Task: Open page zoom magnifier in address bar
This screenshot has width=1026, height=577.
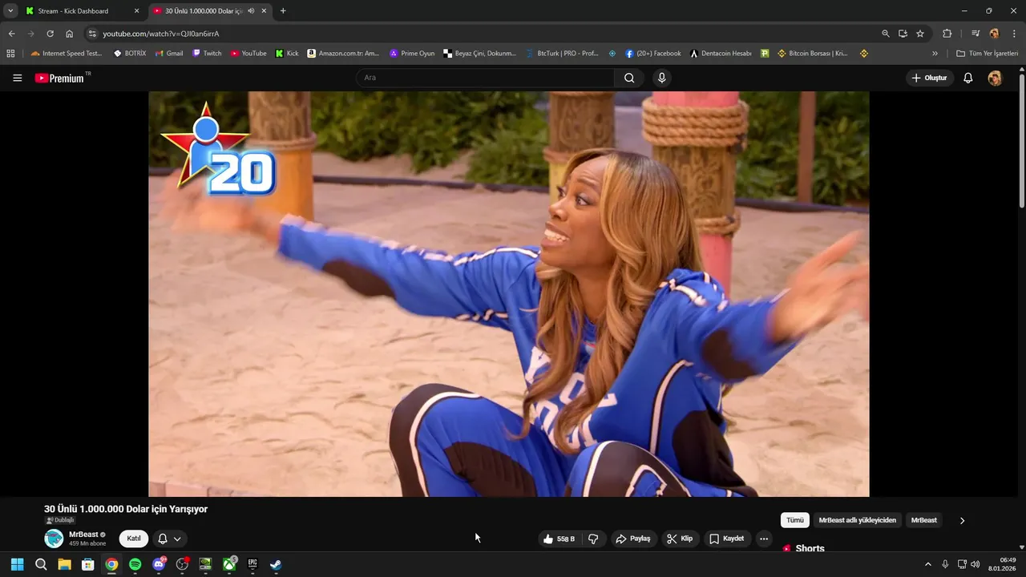Action: [x=886, y=34]
